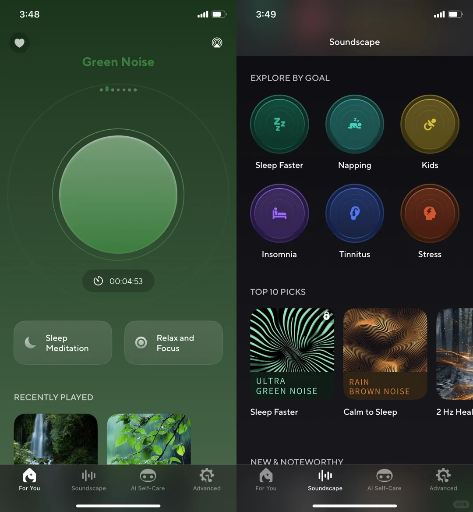This screenshot has width=473, height=512.
Task: Open Ultra Green Noise pick card
Action: point(292,354)
